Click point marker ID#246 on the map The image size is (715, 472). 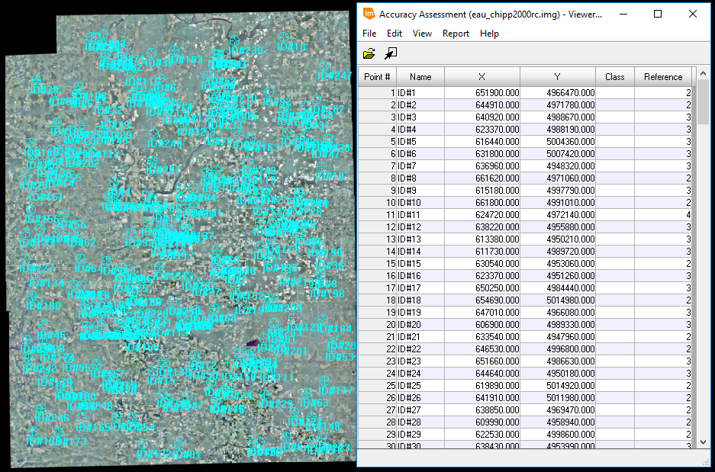(x=40, y=409)
